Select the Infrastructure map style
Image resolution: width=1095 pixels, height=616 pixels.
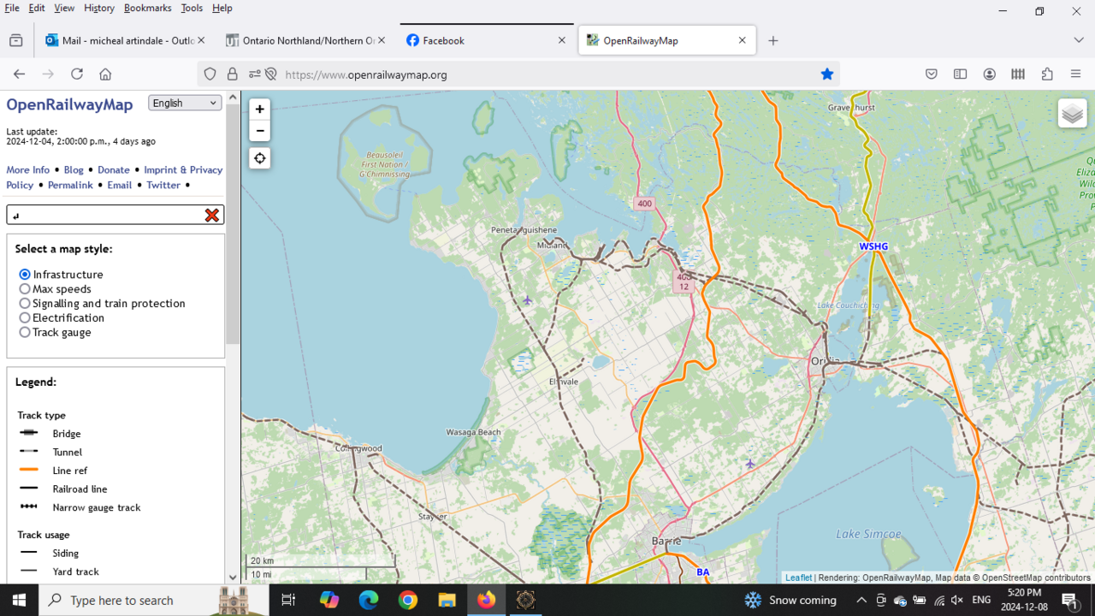tap(25, 275)
